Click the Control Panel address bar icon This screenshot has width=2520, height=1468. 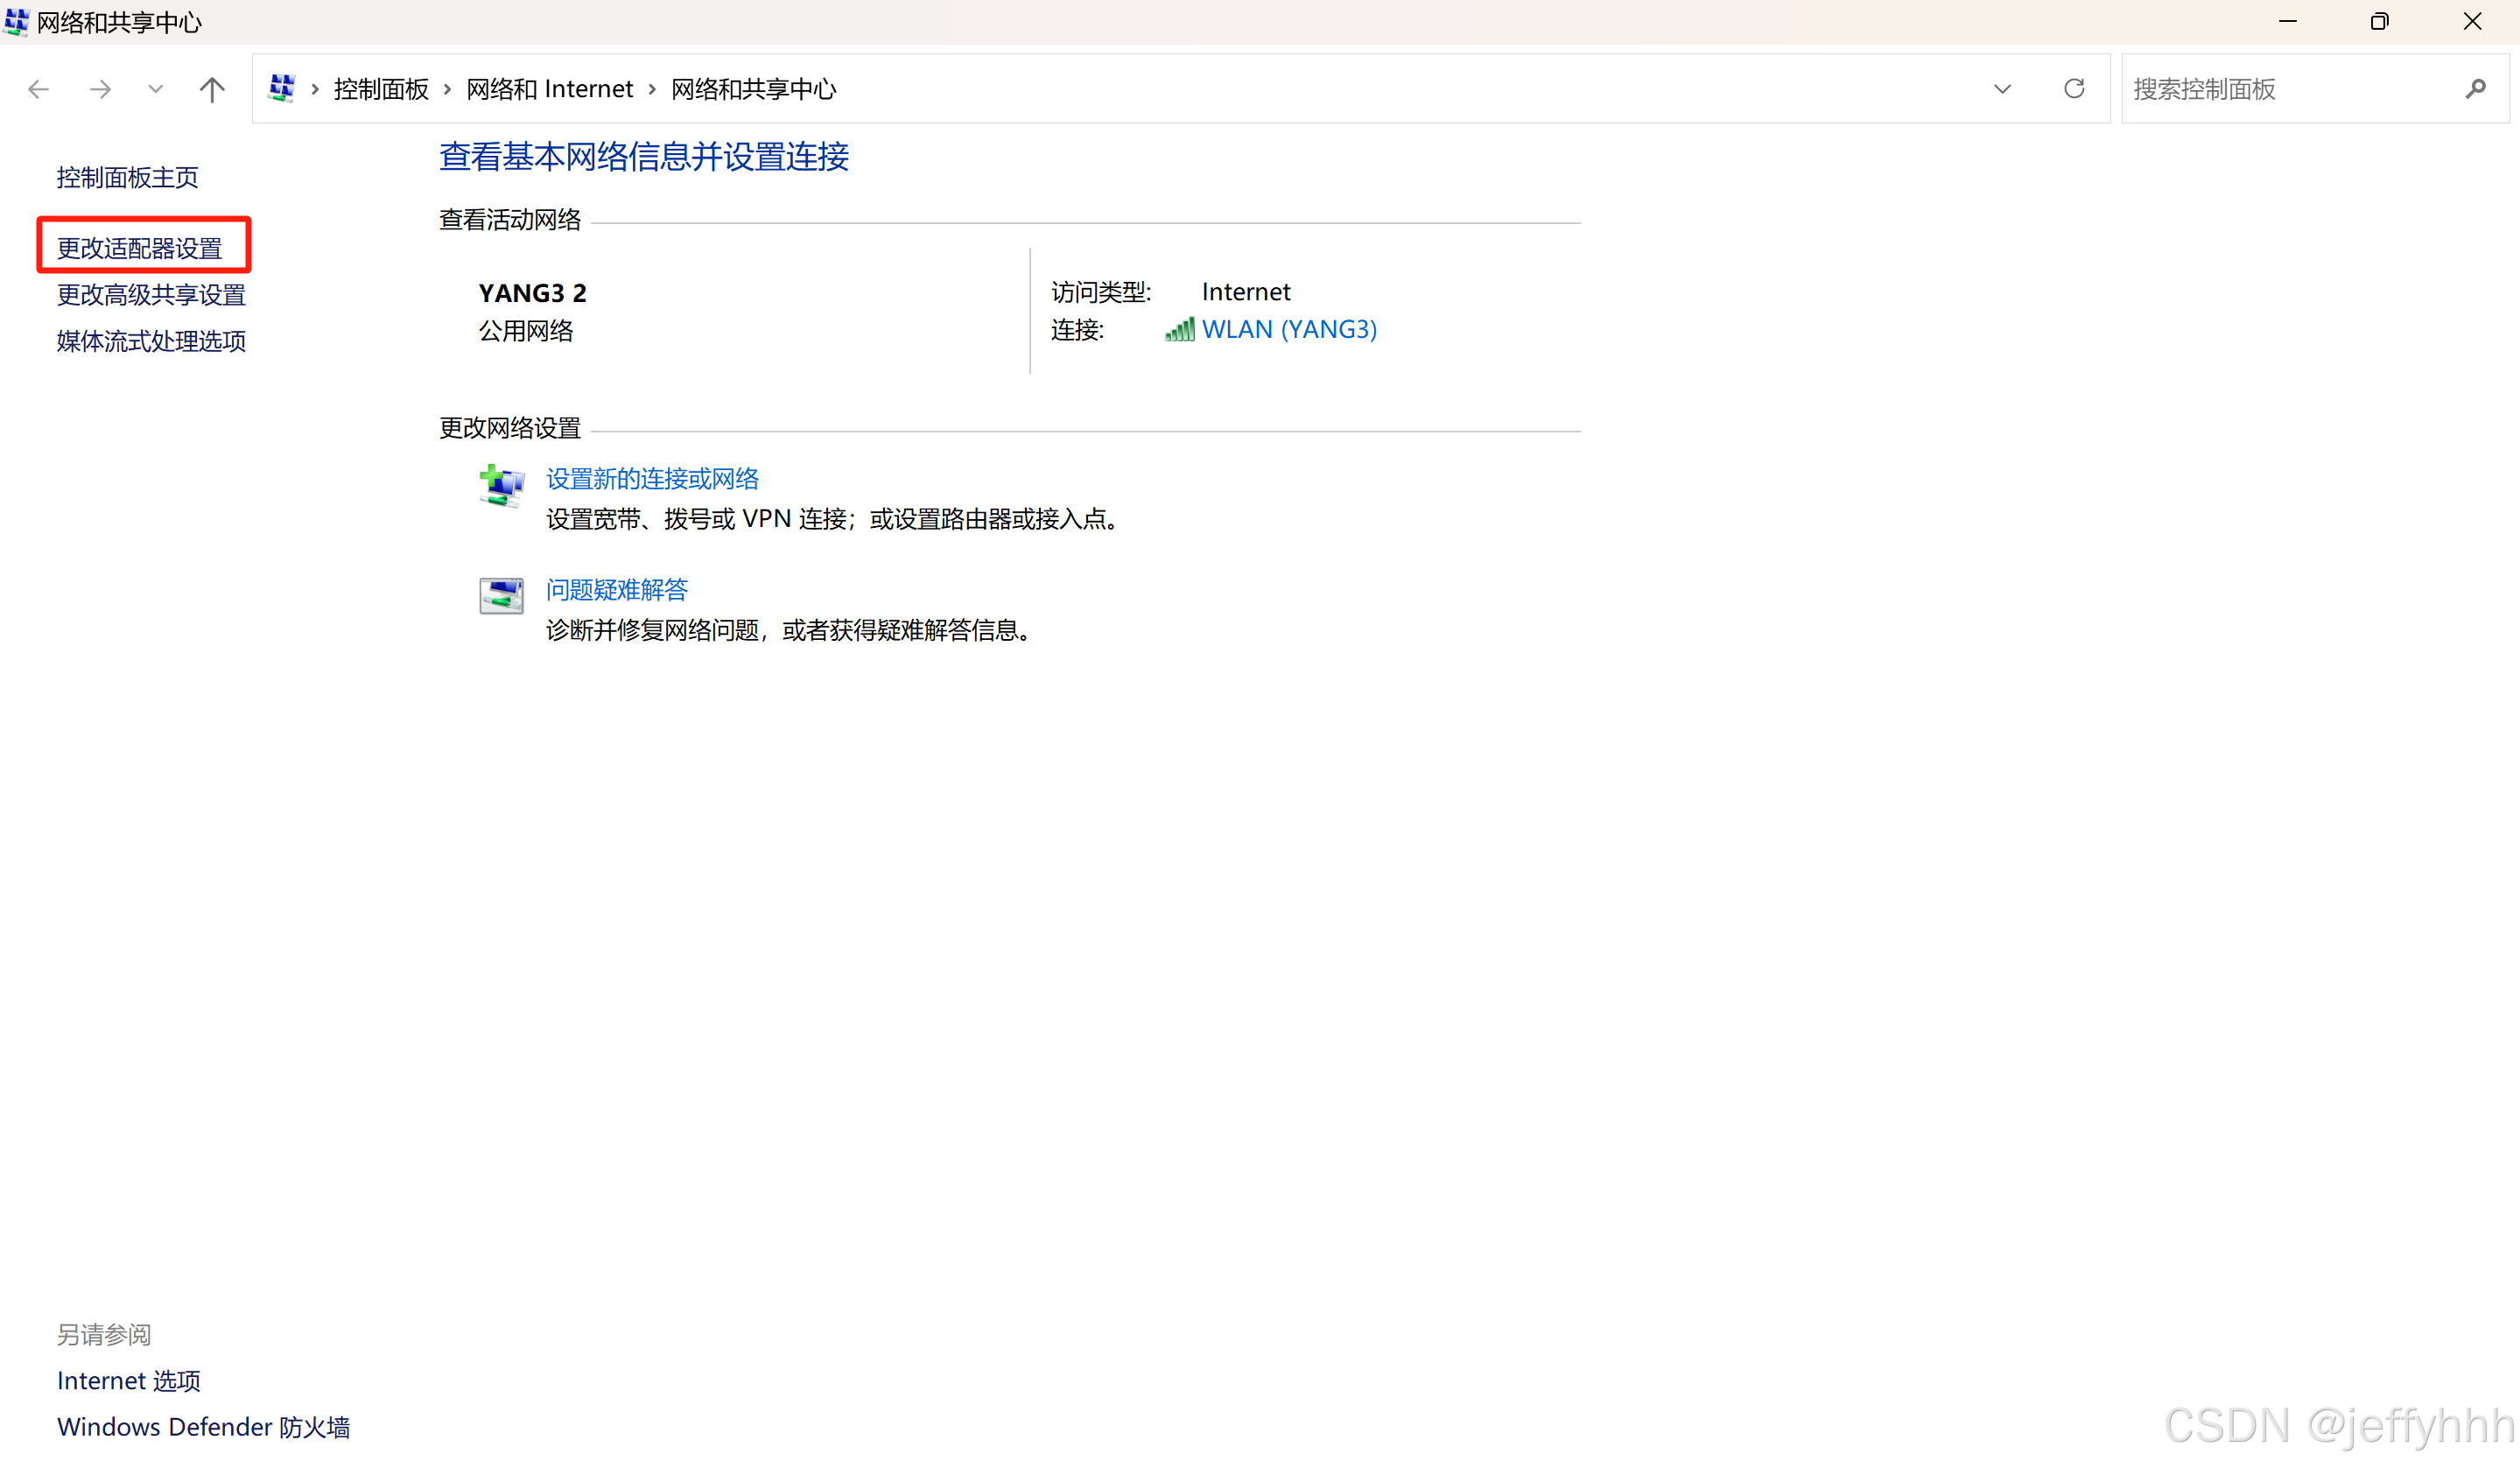(x=282, y=89)
